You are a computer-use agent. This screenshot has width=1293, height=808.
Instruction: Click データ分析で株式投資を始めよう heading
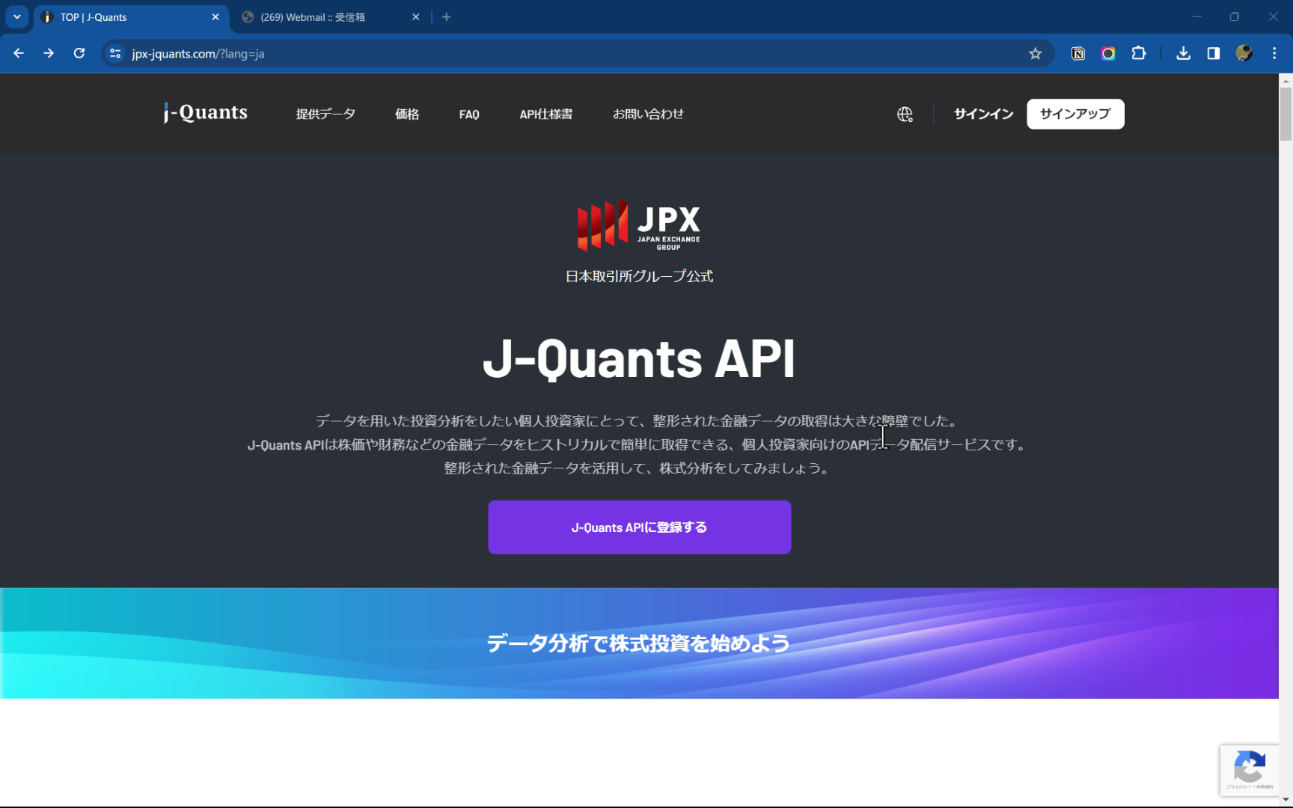(638, 643)
